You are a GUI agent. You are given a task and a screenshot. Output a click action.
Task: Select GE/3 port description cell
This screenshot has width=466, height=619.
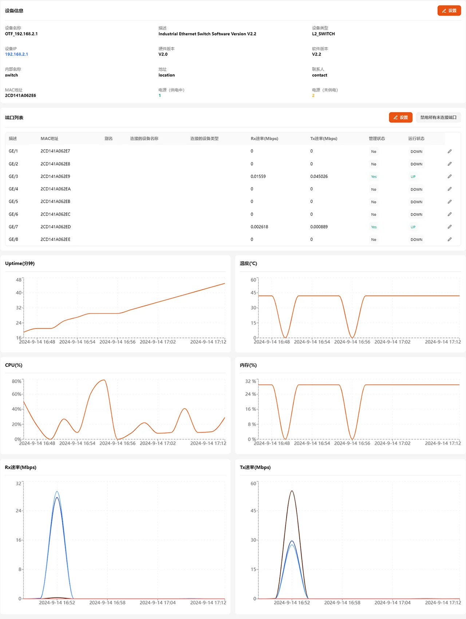[13, 176]
